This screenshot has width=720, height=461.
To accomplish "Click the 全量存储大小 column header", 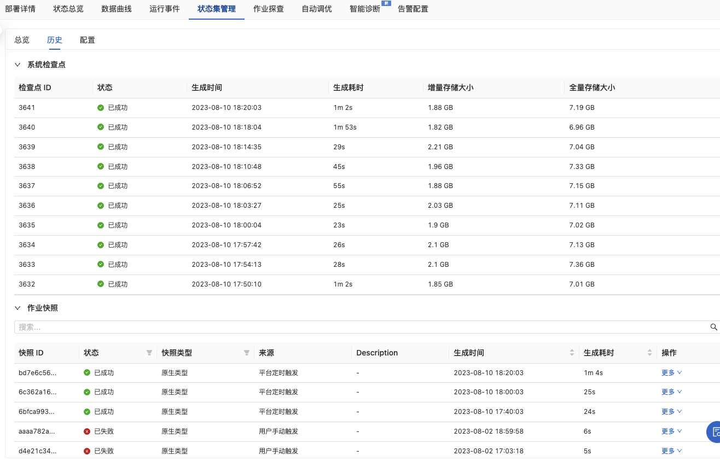I will 592,87.
